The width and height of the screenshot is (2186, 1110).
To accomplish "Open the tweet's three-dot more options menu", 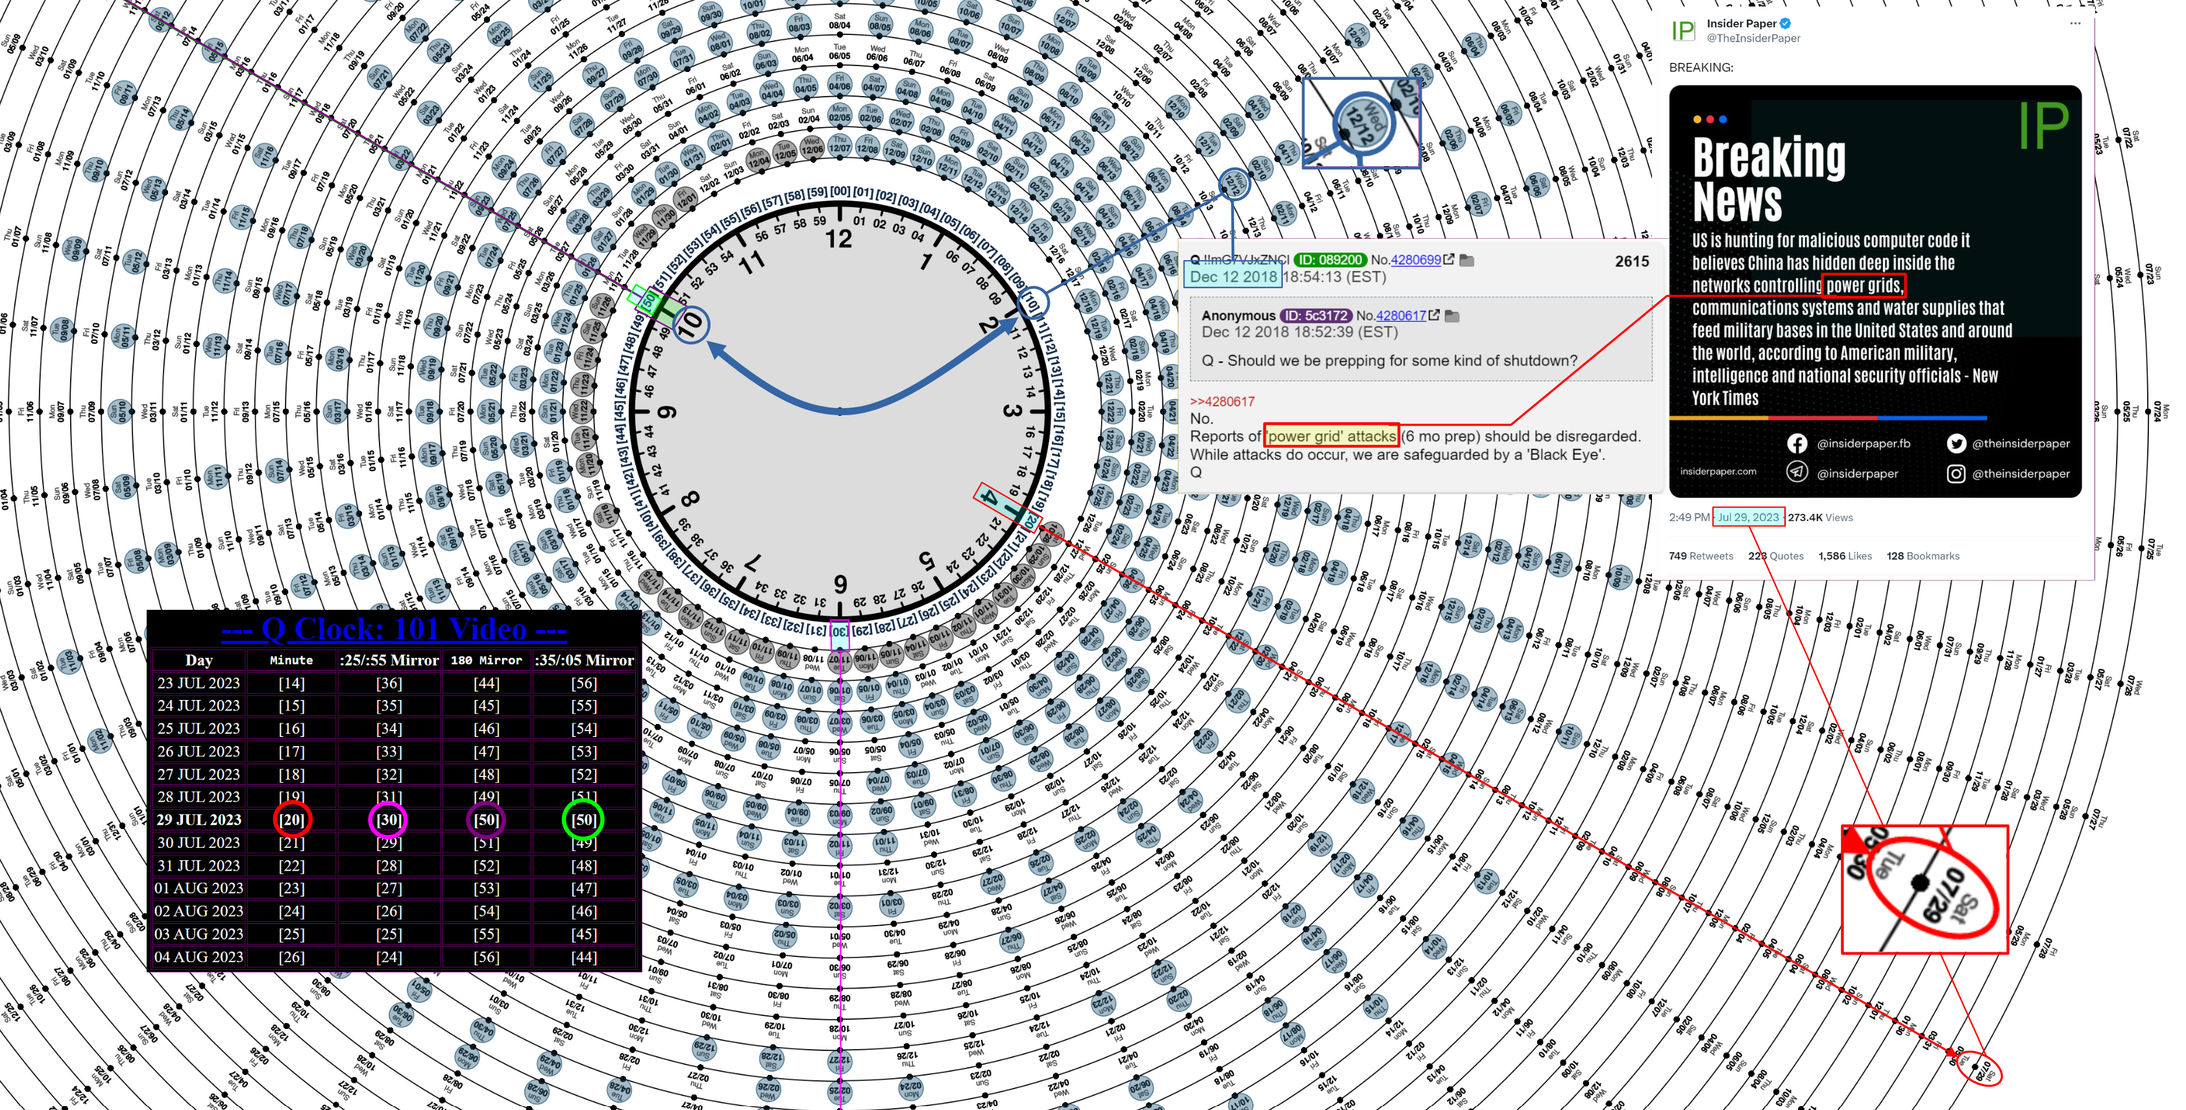I will pos(2075,24).
